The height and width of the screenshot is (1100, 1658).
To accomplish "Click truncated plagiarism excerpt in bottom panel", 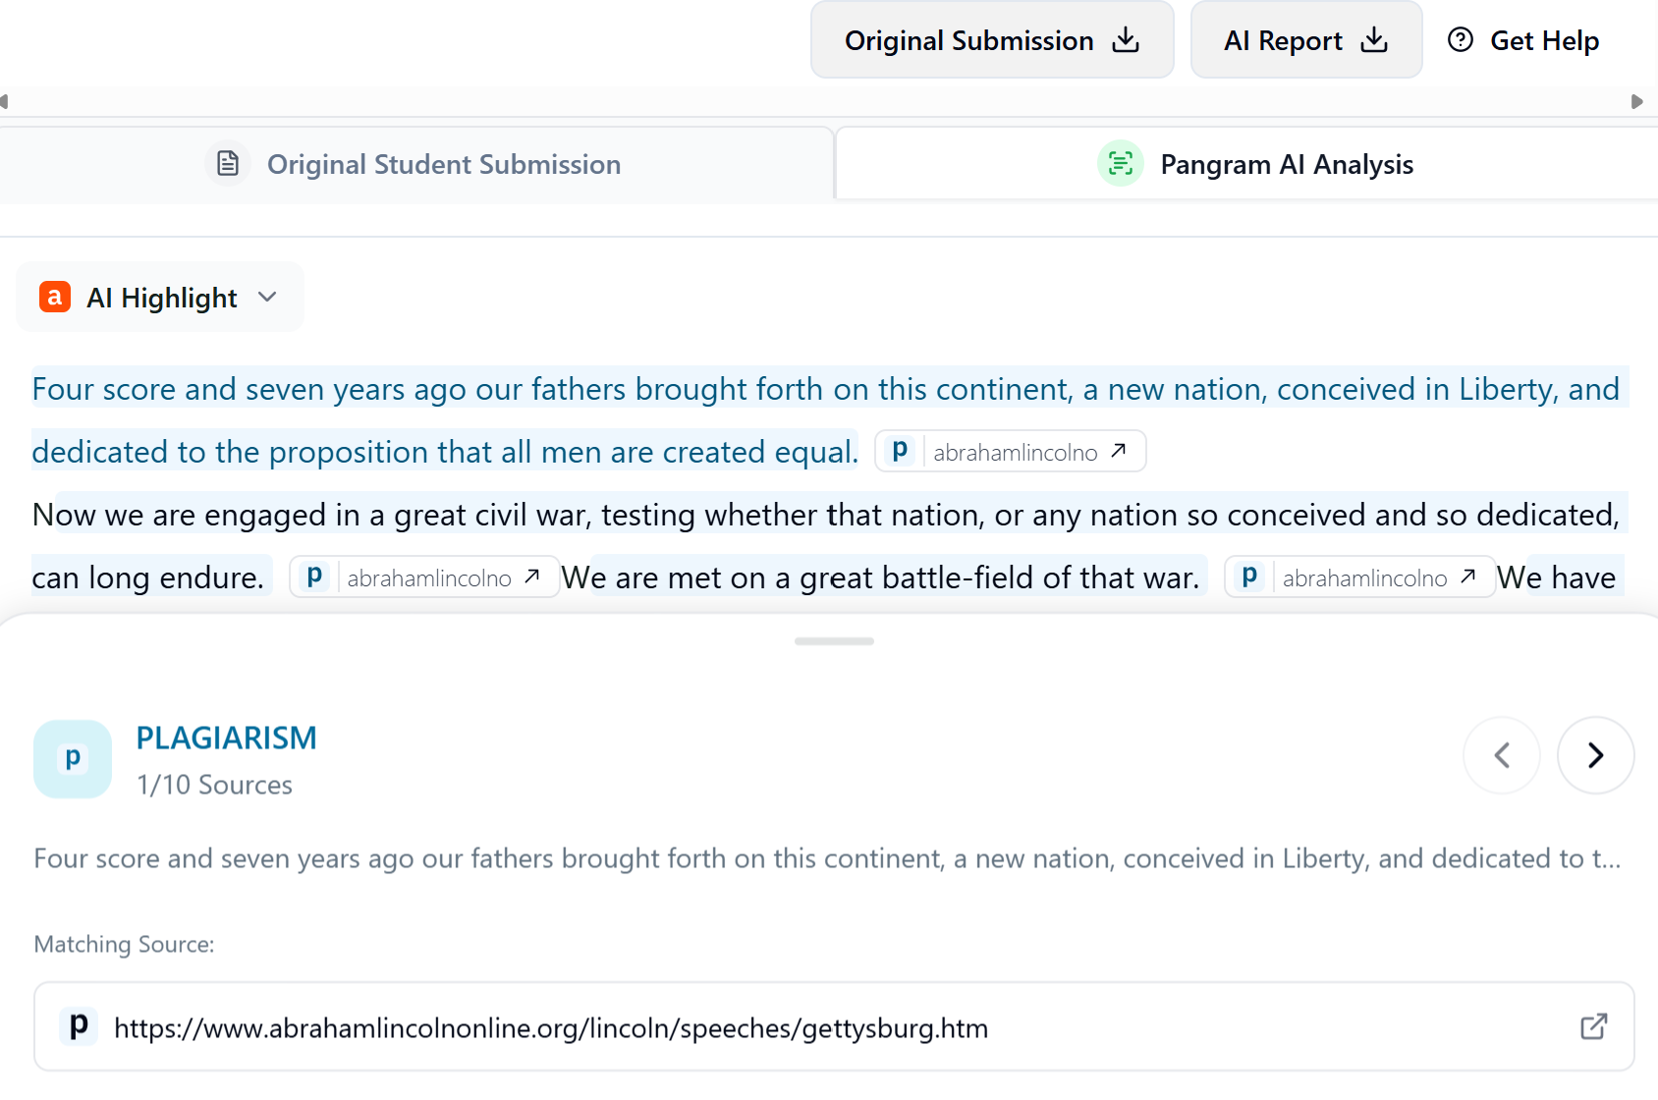I will pos(827,858).
